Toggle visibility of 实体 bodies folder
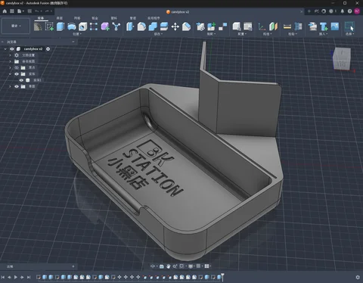The width and height of the screenshot is (363, 283). (x=17, y=74)
